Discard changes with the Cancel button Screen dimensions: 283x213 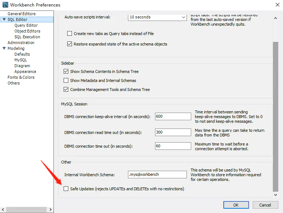point(265,205)
